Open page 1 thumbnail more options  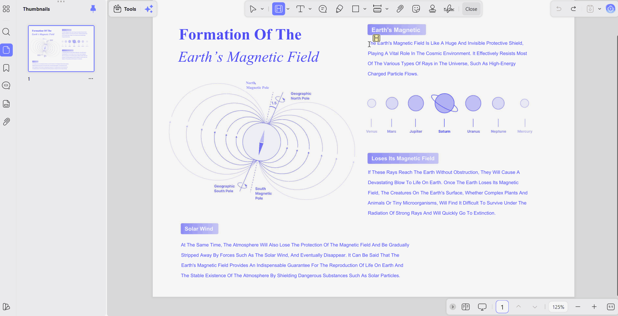point(91,79)
